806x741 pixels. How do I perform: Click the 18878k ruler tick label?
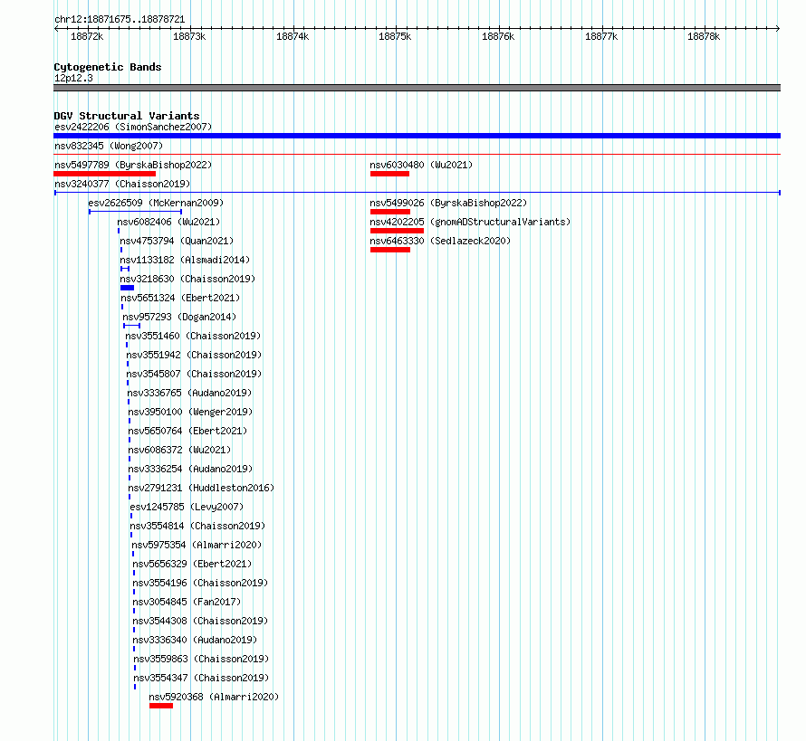tap(704, 36)
